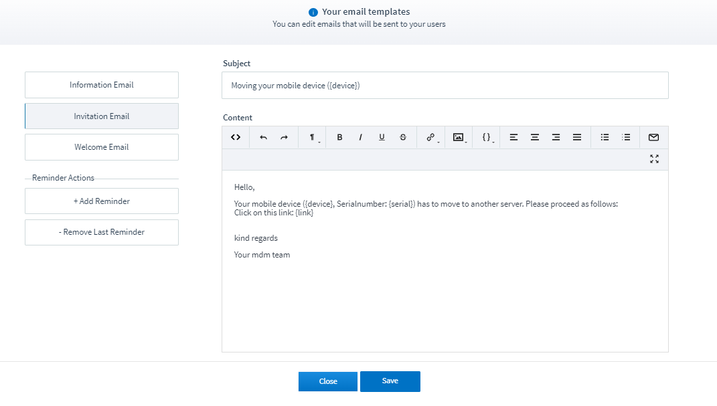Open the paragraph format dropdown

pyautogui.click(x=313, y=138)
